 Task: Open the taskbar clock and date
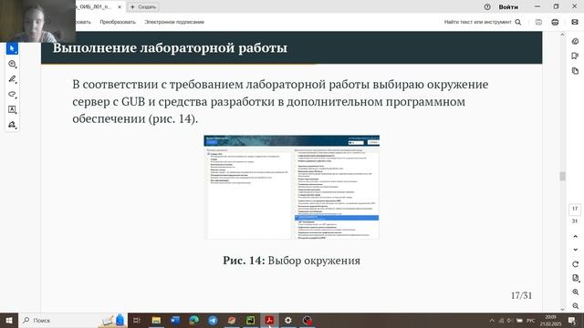550,320
